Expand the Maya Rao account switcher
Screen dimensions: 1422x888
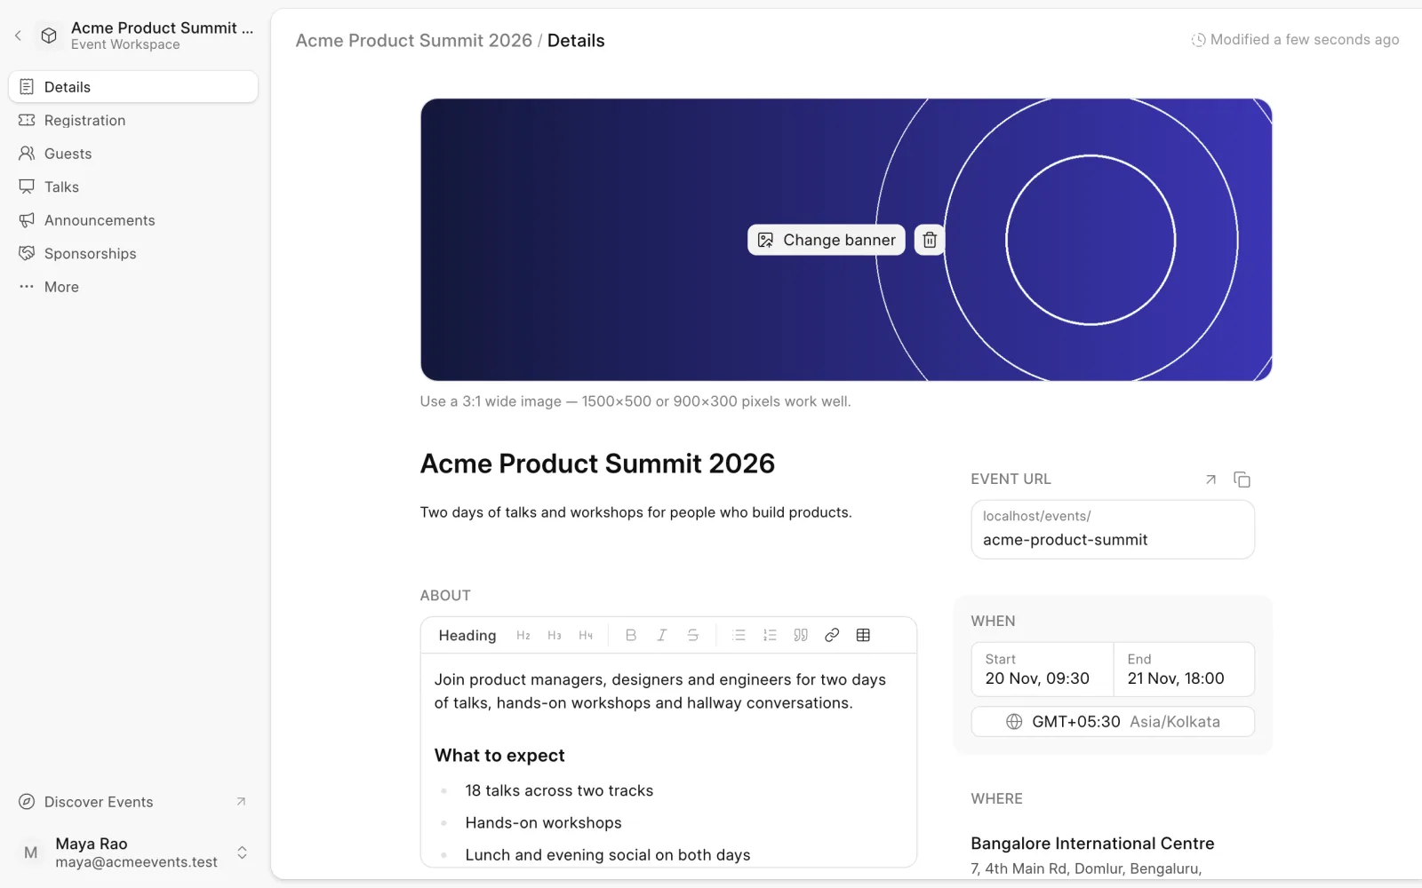(242, 852)
